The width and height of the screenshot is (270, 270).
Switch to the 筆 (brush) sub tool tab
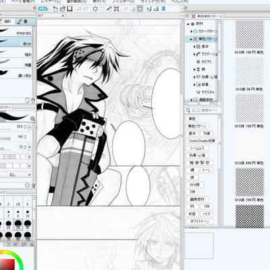point(26,22)
